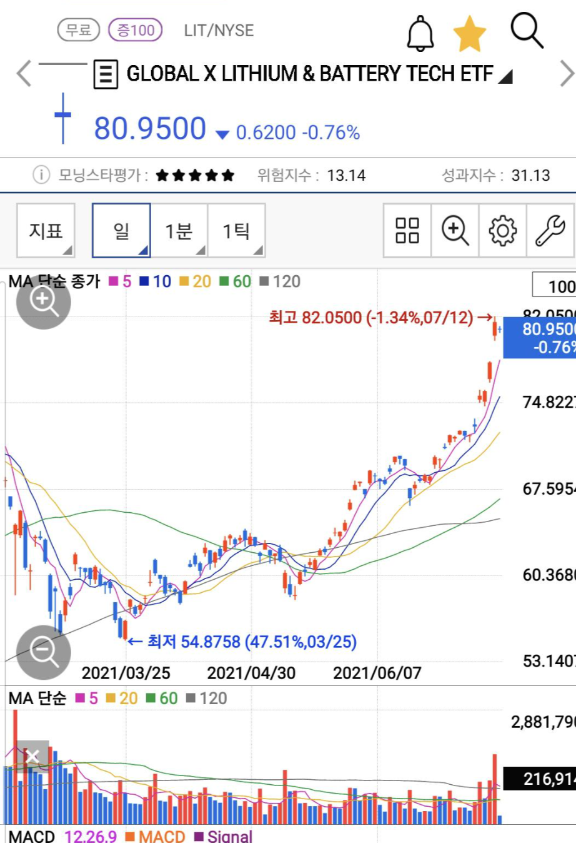
Task: Tap the Signal legend label
Action: click(x=230, y=836)
